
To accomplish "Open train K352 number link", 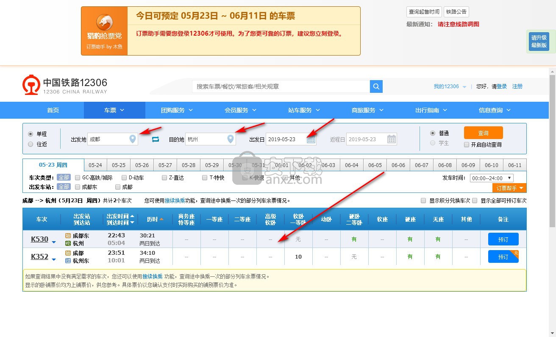I will coord(39,256).
